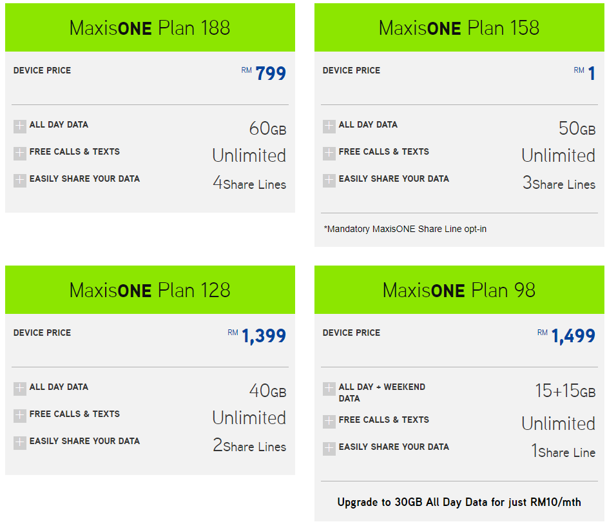The image size is (607, 524).
Task: Click the RM 799 device price
Action: (x=270, y=73)
